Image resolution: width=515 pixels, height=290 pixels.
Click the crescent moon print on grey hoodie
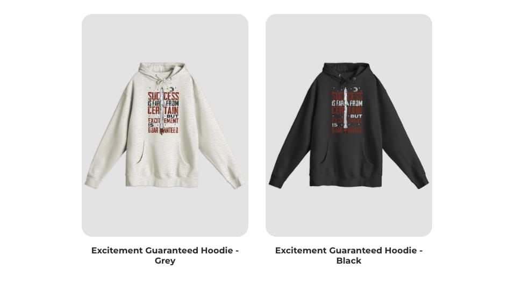click(x=172, y=89)
